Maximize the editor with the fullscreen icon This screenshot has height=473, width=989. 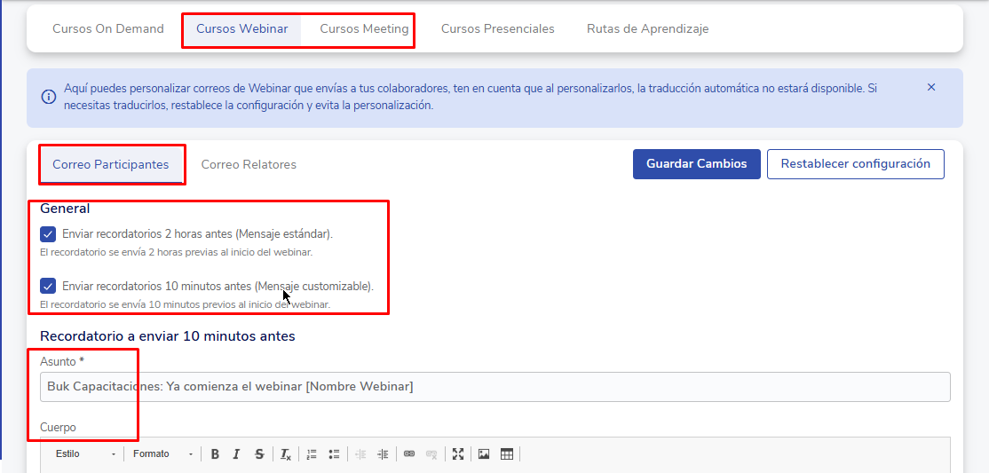(x=458, y=454)
